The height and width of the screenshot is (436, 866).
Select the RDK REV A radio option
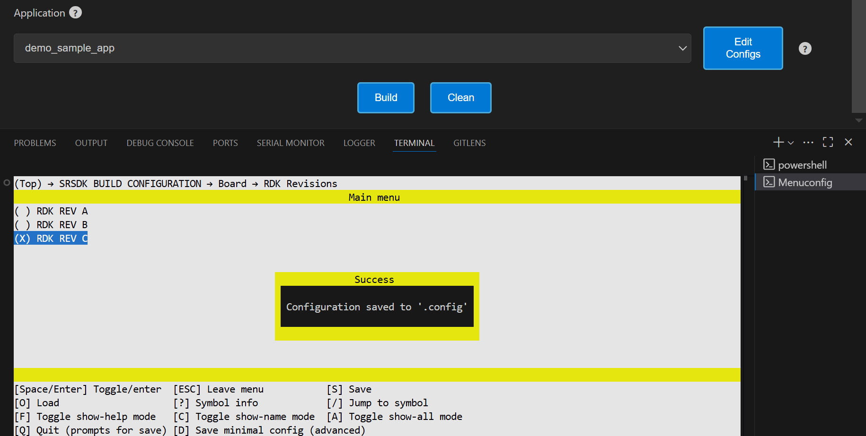tap(51, 211)
